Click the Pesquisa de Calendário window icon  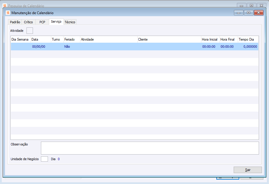(x=5, y=6)
